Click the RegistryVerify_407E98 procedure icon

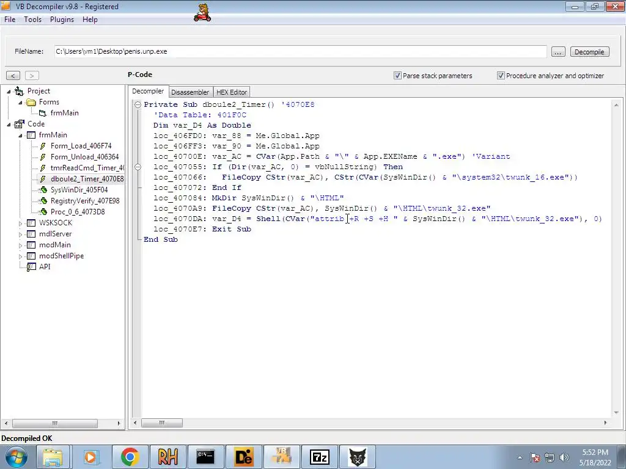pyautogui.click(x=43, y=201)
